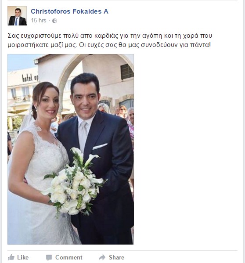Image resolution: width=245 pixels, height=263 pixels.
Task: Click the globe privacy icon beside 15 hrs
Action: (x=55, y=21)
